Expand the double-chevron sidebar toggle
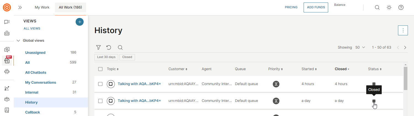The height and width of the screenshot is (116, 414). pos(20,7)
